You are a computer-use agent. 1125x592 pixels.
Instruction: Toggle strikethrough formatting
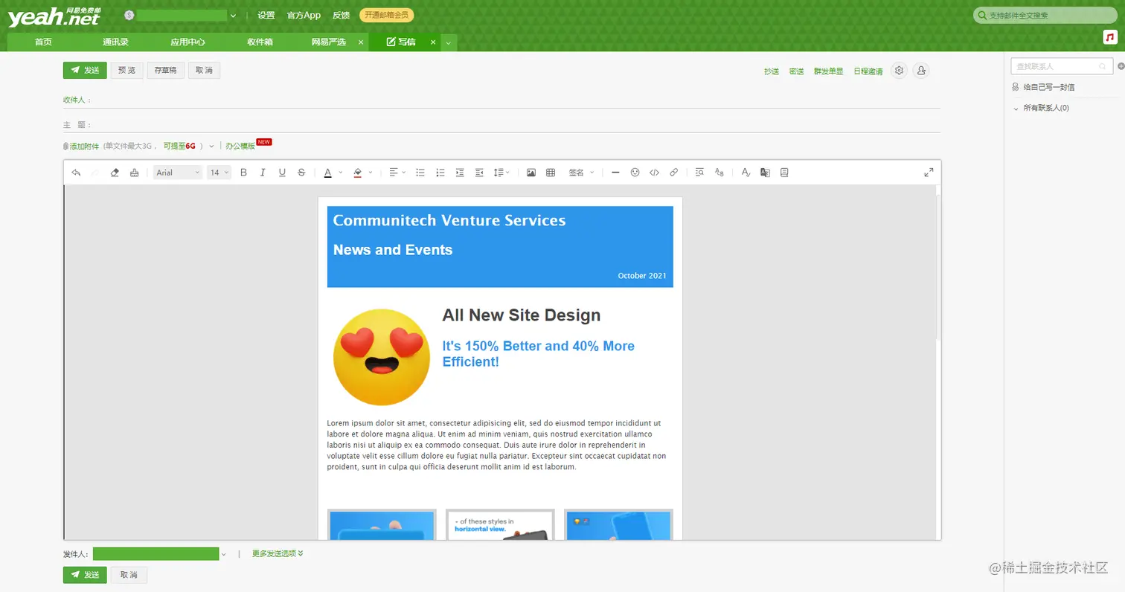(x=301, y=173)
